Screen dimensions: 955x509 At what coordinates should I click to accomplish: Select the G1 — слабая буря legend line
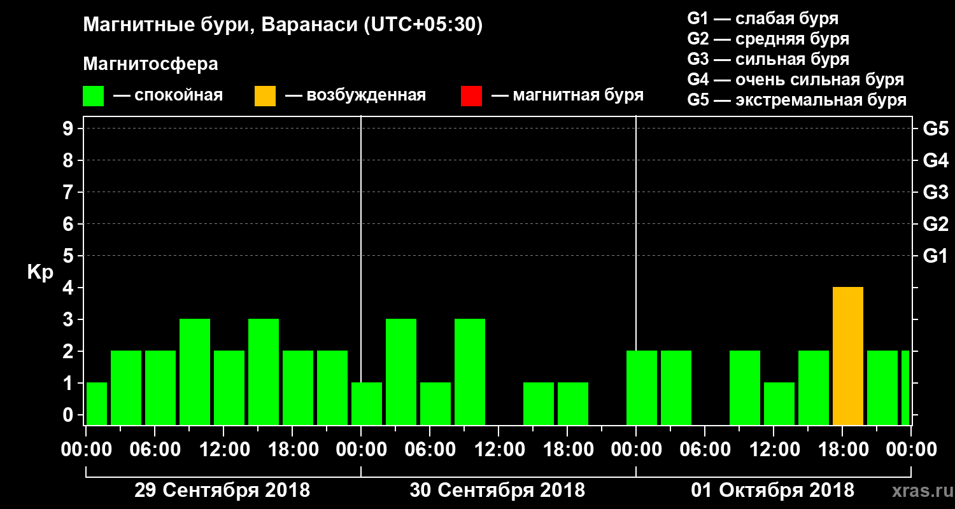tap(763, 18)
